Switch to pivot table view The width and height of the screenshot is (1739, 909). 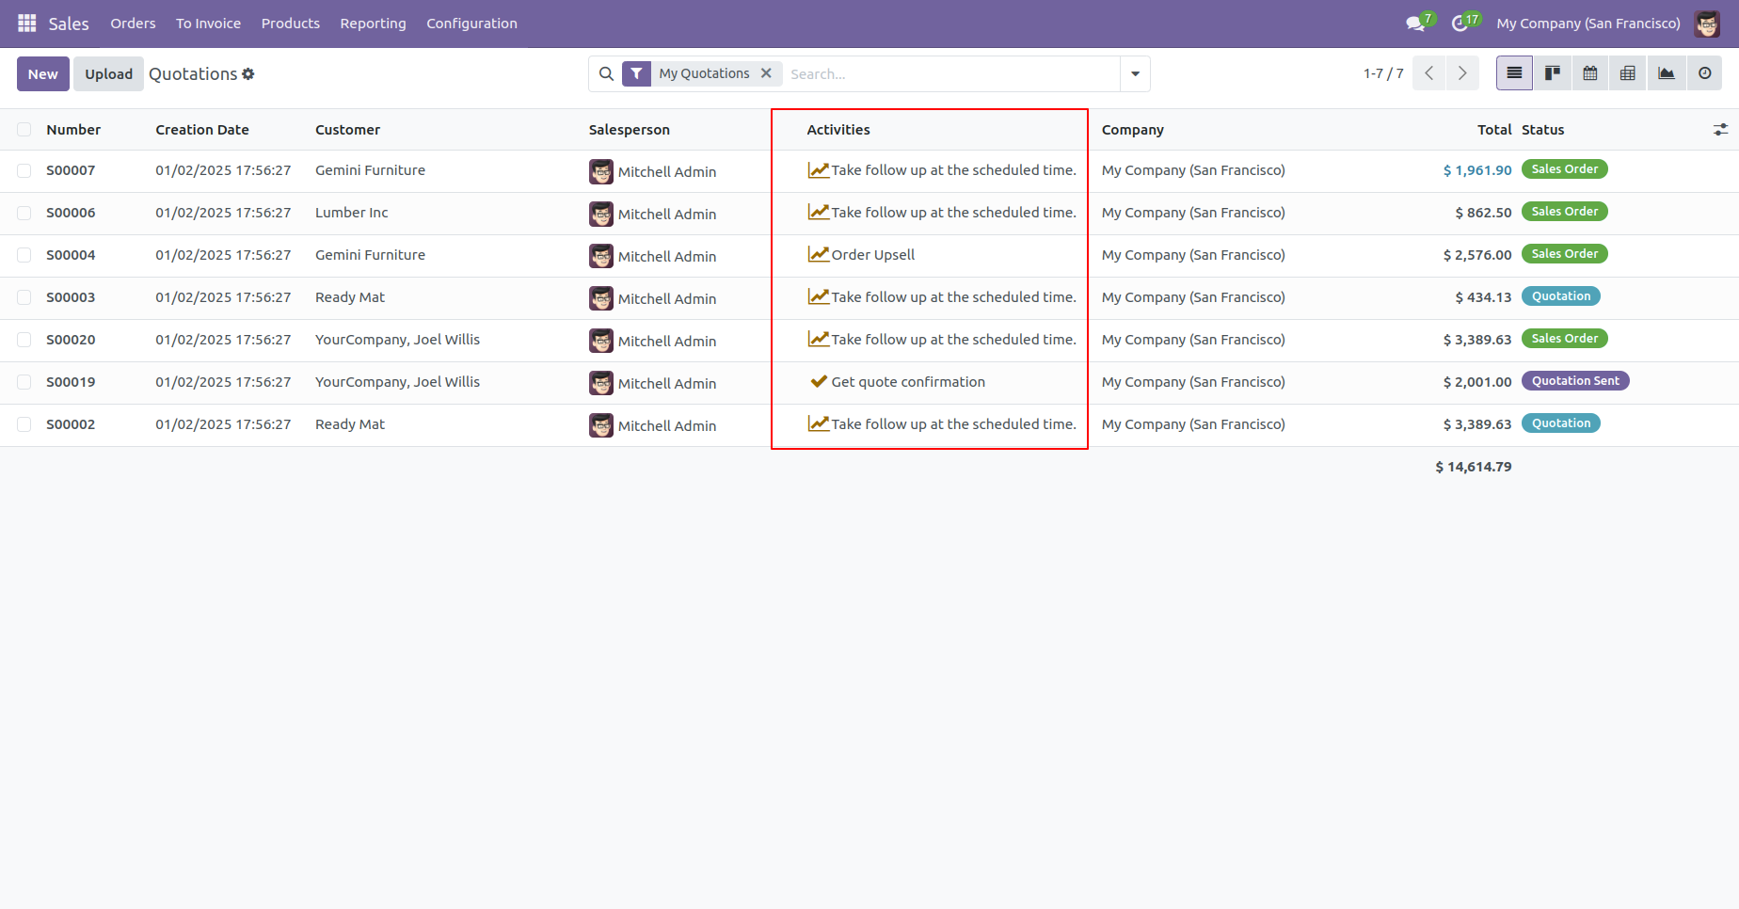(x=1628, y=73)
